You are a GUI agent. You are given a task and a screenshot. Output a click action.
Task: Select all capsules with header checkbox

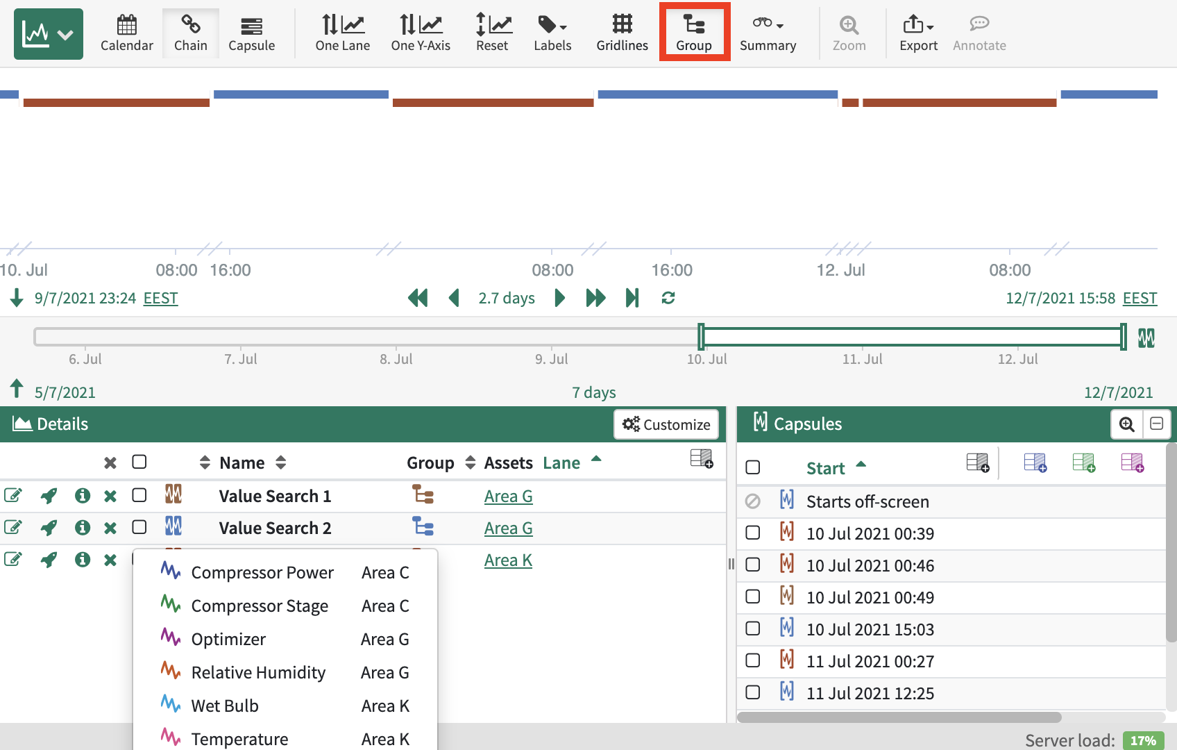tap(753, 467)
